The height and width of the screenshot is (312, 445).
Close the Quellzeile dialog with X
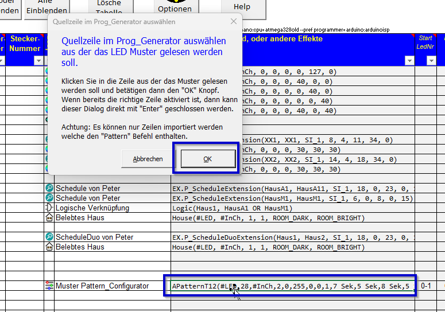(233, 21)
